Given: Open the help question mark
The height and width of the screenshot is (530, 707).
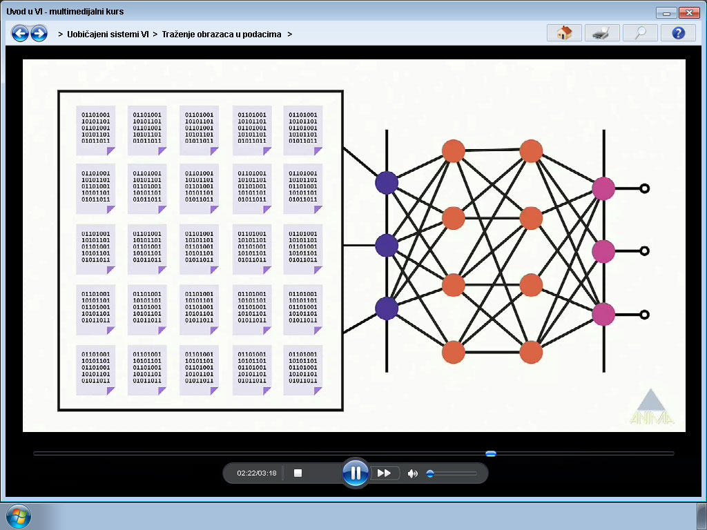Looking at the screenshot, I should click(x=678, y=33).
